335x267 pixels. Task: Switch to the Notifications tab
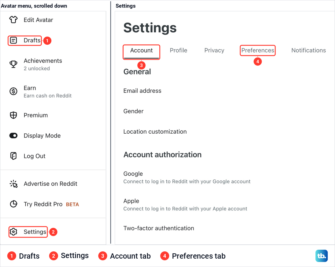(308, 50)
